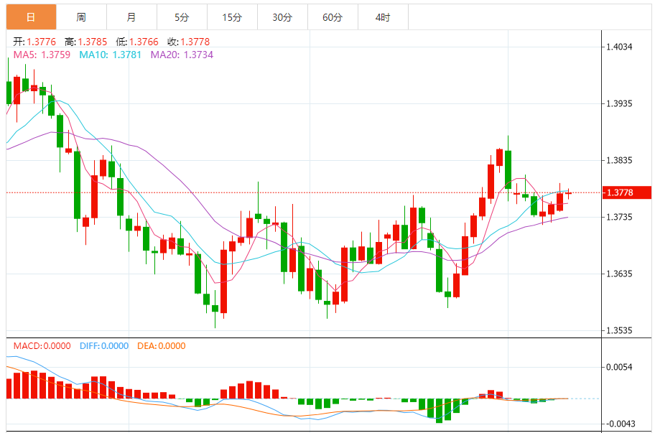Image resolution: width=655 pixels, height=433 pixels.
Task: Click the 1.3935 price axis label
Action: pyautogui.click(x=619, y=103)
